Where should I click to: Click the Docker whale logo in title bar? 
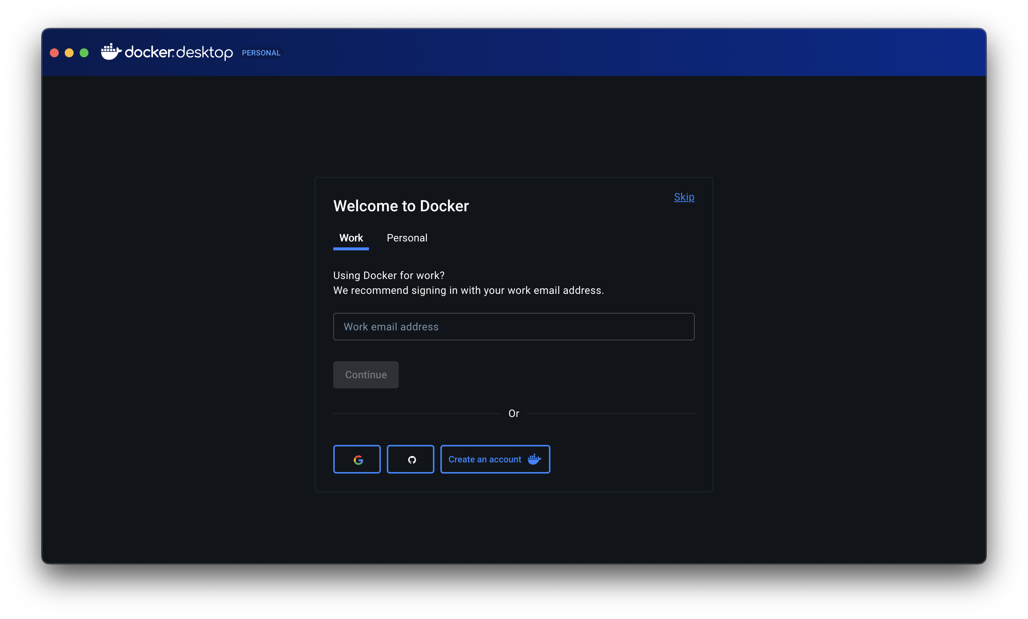tap(111, 52)
